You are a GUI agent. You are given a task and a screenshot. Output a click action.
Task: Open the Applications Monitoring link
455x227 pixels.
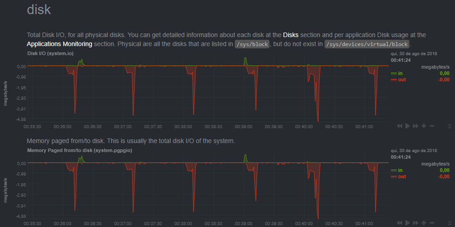(60, 44)
